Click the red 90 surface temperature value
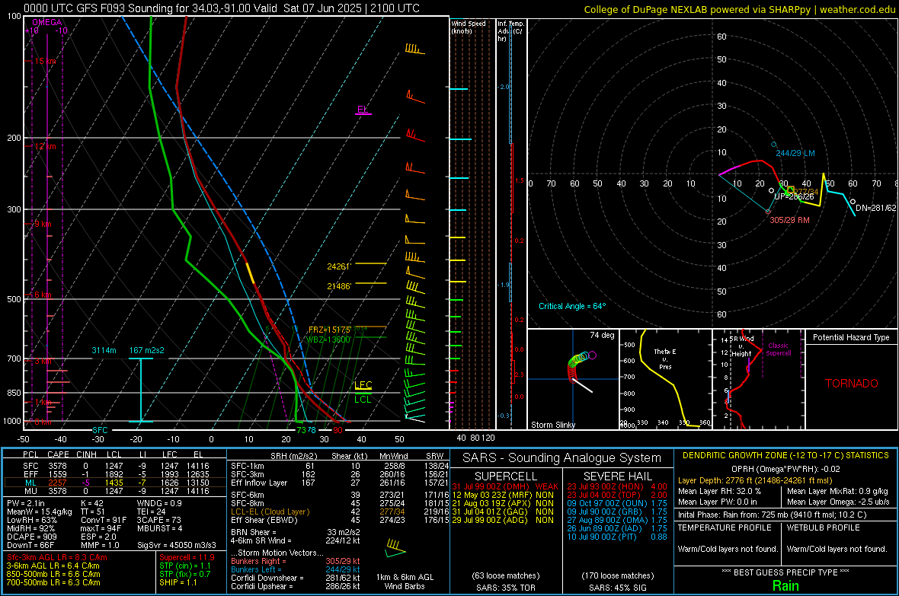The width and height of the screenshot is (899, 596). coord(338,430)
